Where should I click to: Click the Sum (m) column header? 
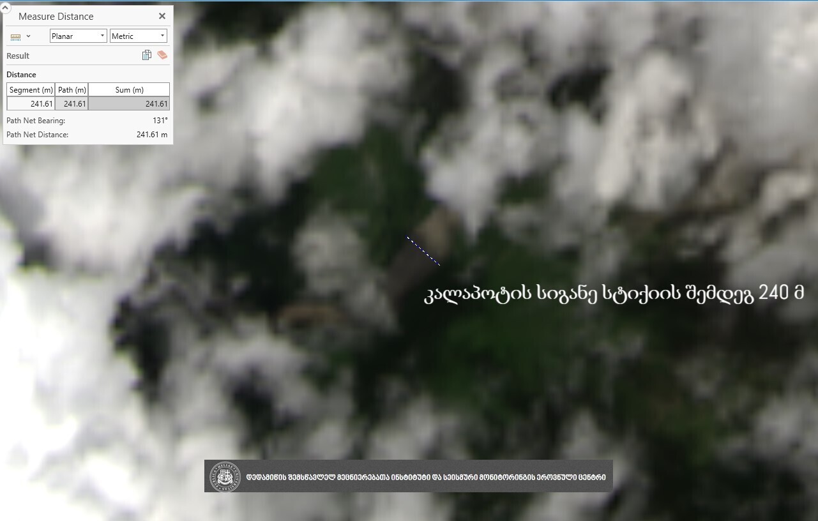(x=129, y=90)
